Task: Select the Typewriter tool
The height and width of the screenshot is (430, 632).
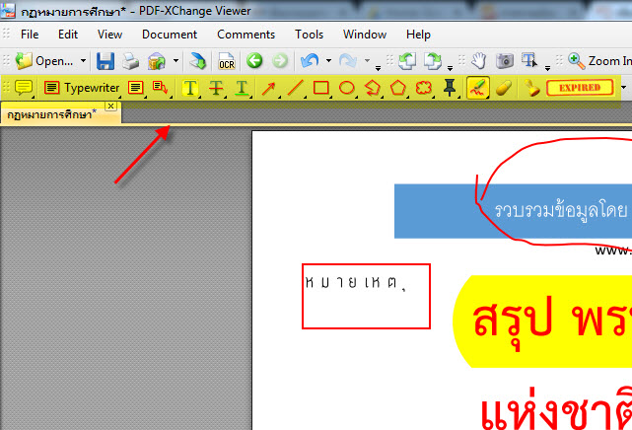Action: click(x=82, y=88)
